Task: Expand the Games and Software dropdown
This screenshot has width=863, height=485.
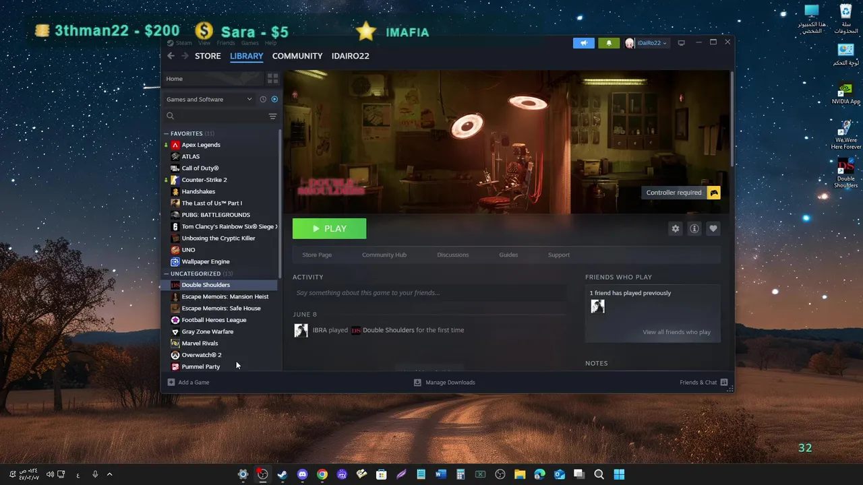Action: pos(209,99)
